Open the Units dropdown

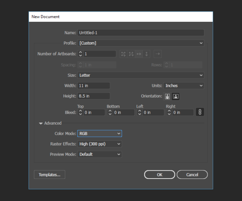pos(184,86)
